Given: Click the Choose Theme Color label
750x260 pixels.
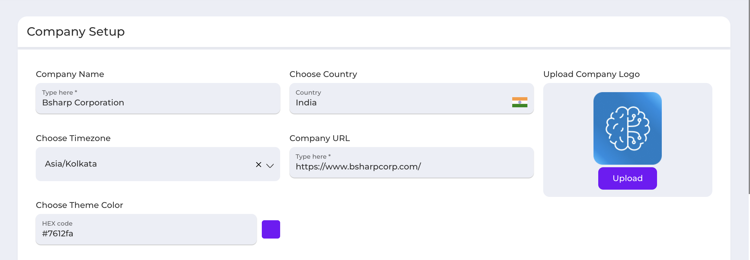Looking at the screenshot, I should [x=79, y=205].
